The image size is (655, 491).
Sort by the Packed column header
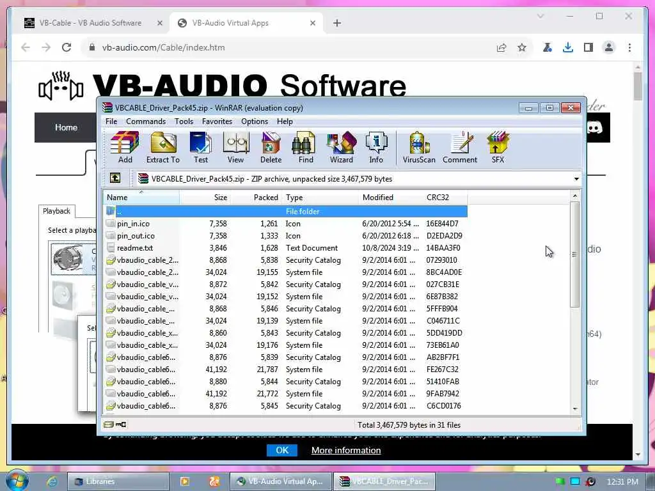tap(256, 197)
